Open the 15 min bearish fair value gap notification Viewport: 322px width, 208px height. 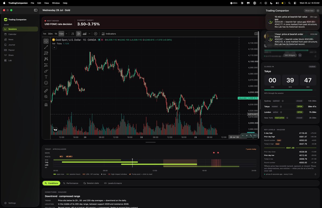click(293, 22)
